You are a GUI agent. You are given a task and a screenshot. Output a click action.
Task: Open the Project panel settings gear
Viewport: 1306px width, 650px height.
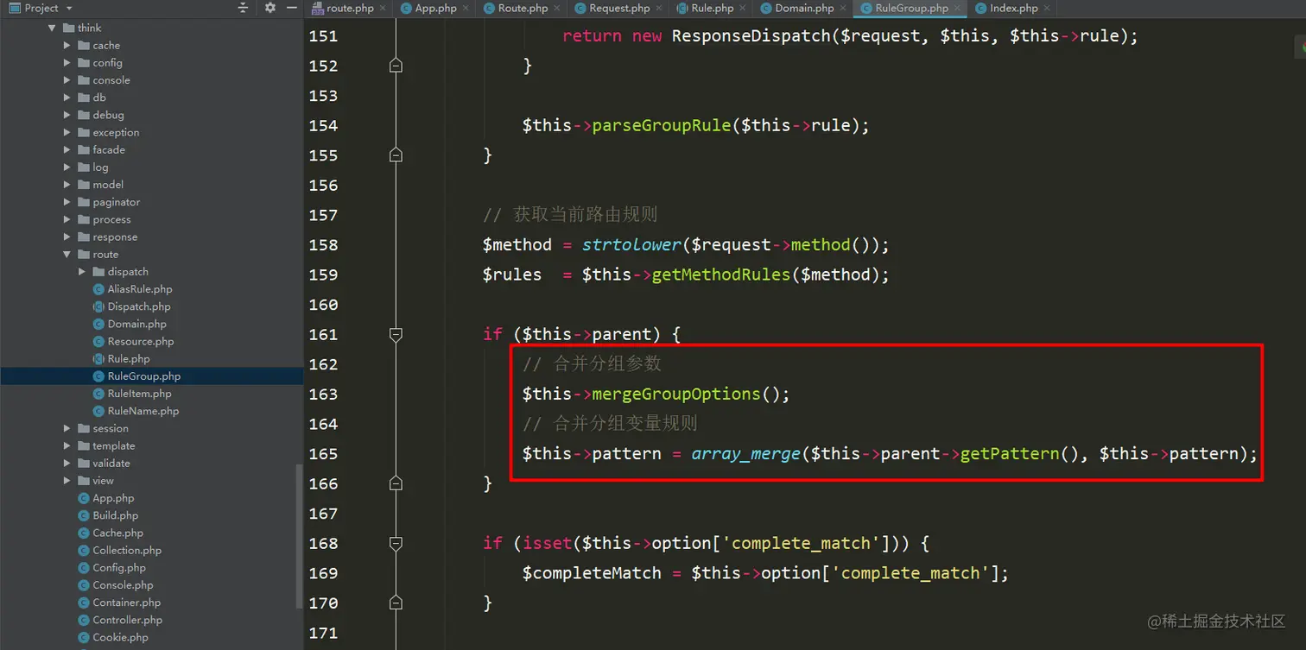(x=269, y=8)
